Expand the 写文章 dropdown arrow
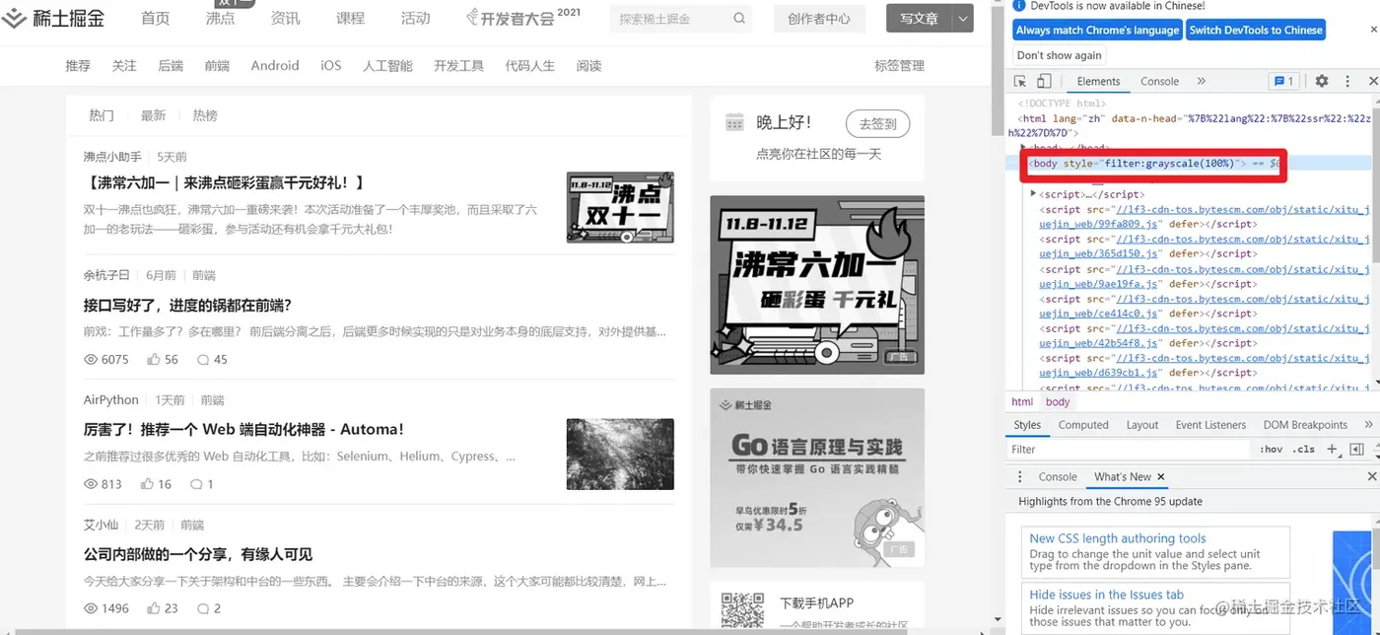This screenshot has height=635, width=1380. click(963, 18)
